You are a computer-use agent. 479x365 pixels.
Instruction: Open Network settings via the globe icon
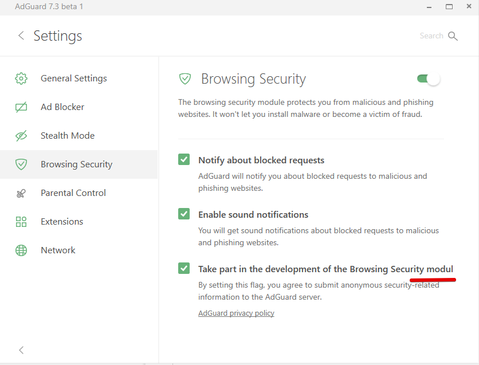(21, 250)
